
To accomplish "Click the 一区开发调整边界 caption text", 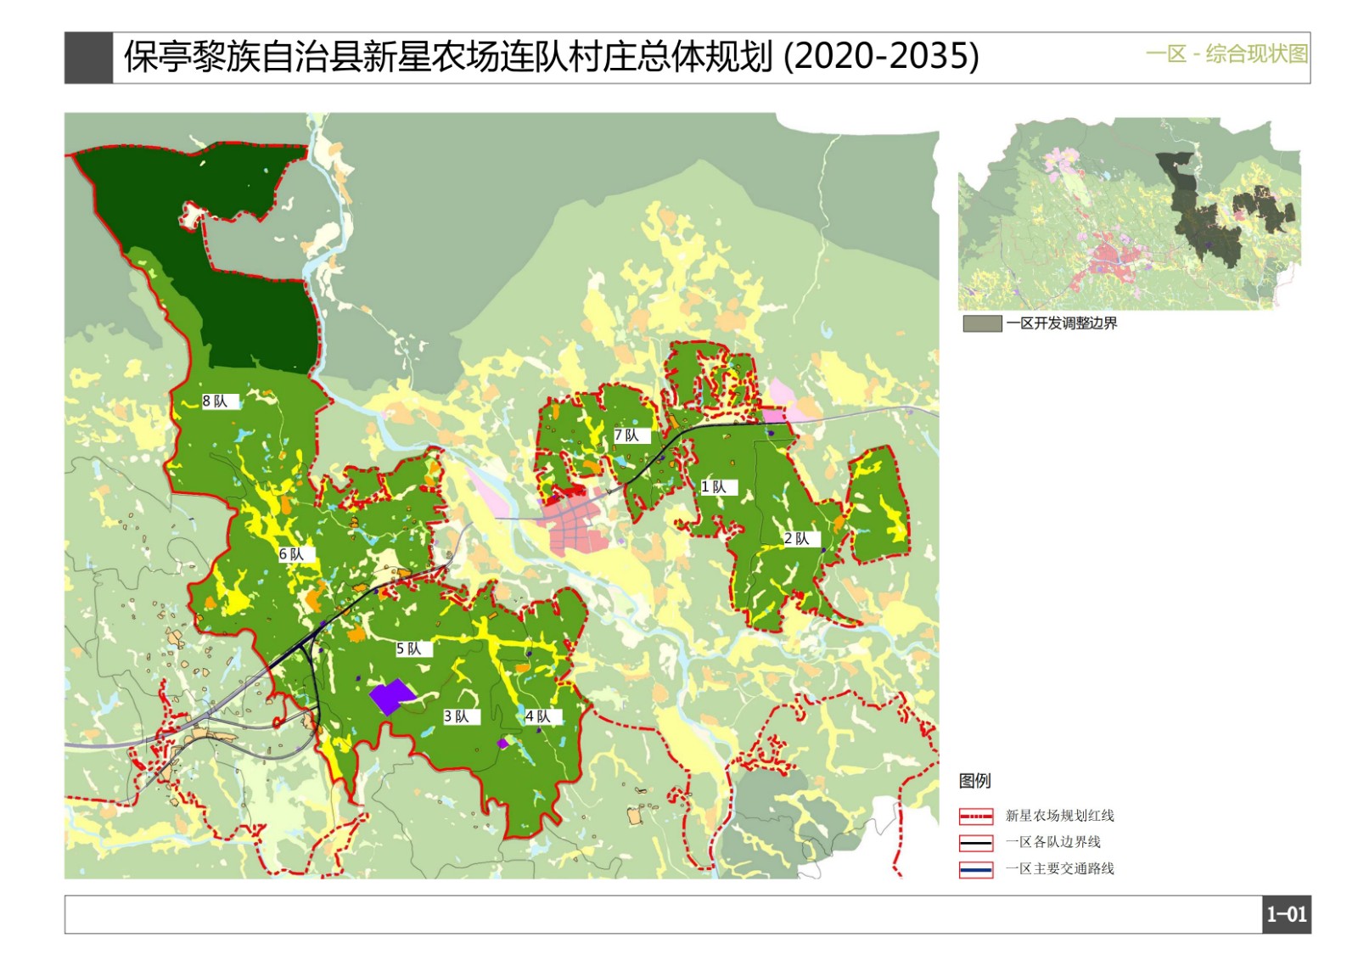I will pos(1062,323).
